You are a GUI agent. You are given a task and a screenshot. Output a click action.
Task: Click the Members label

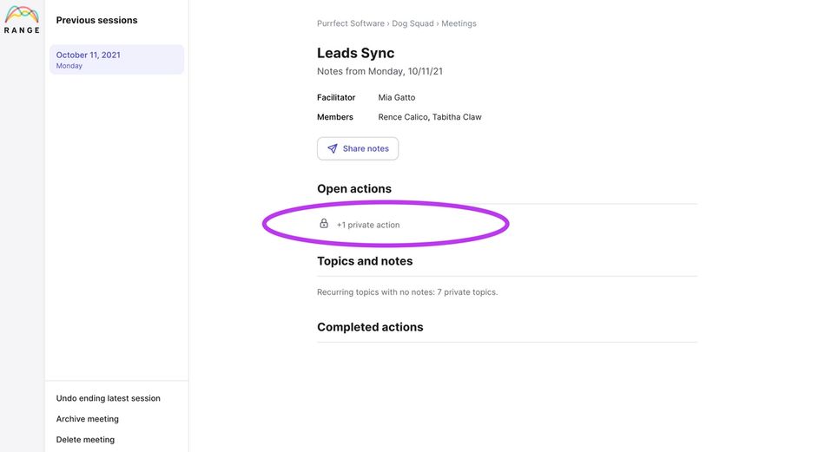335,117
